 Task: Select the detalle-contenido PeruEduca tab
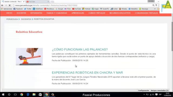point(13,2)
